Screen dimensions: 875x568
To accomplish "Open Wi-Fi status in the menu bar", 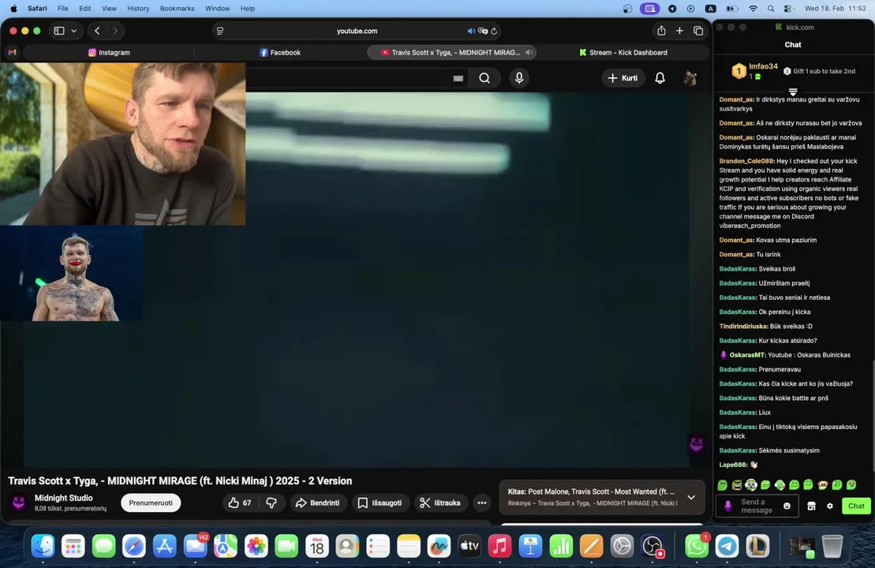I will coord(753,9).
